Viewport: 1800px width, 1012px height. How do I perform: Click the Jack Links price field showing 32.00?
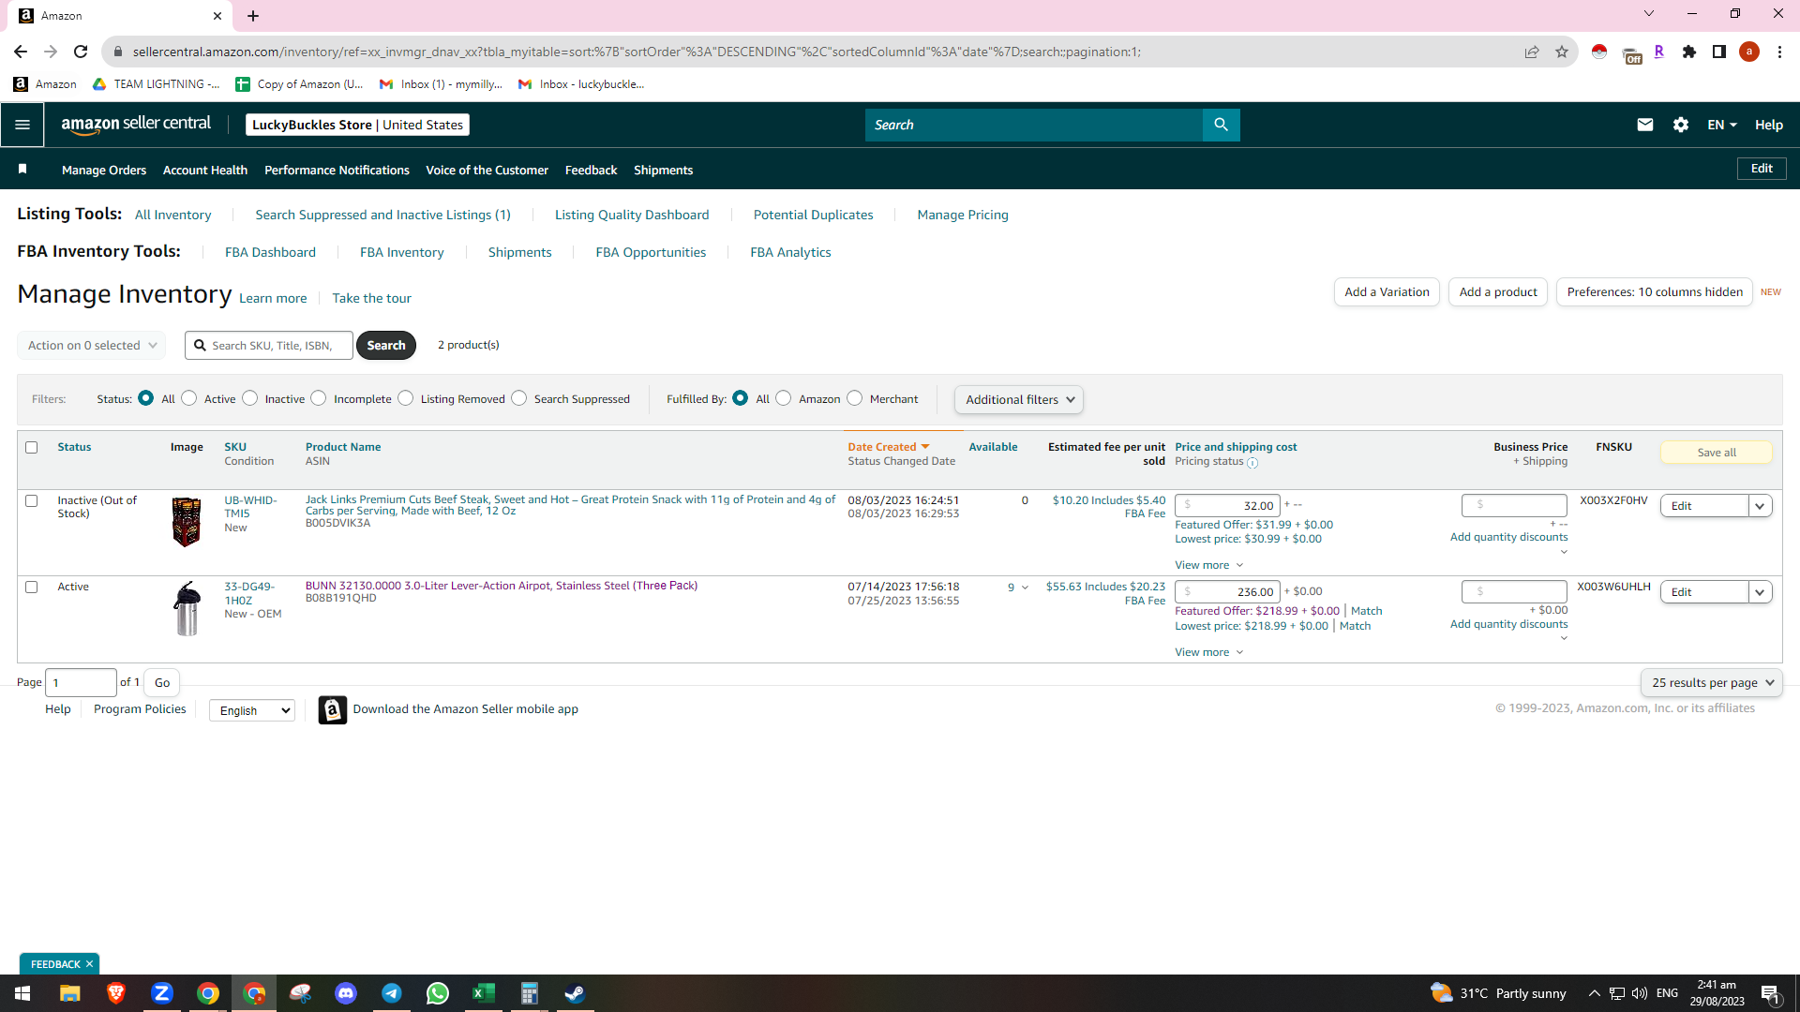[1227, 506]
